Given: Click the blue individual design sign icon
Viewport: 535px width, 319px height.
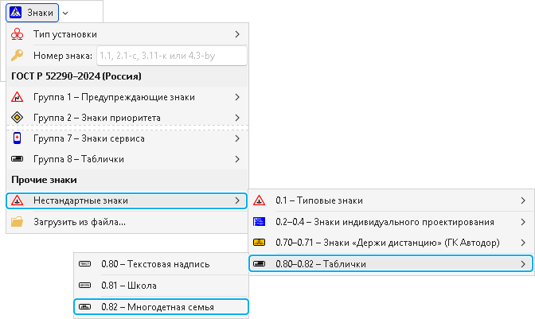Looking at the screenshot, I should (260, 222).
